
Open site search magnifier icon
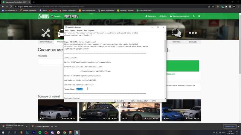[x=199, y=16]
